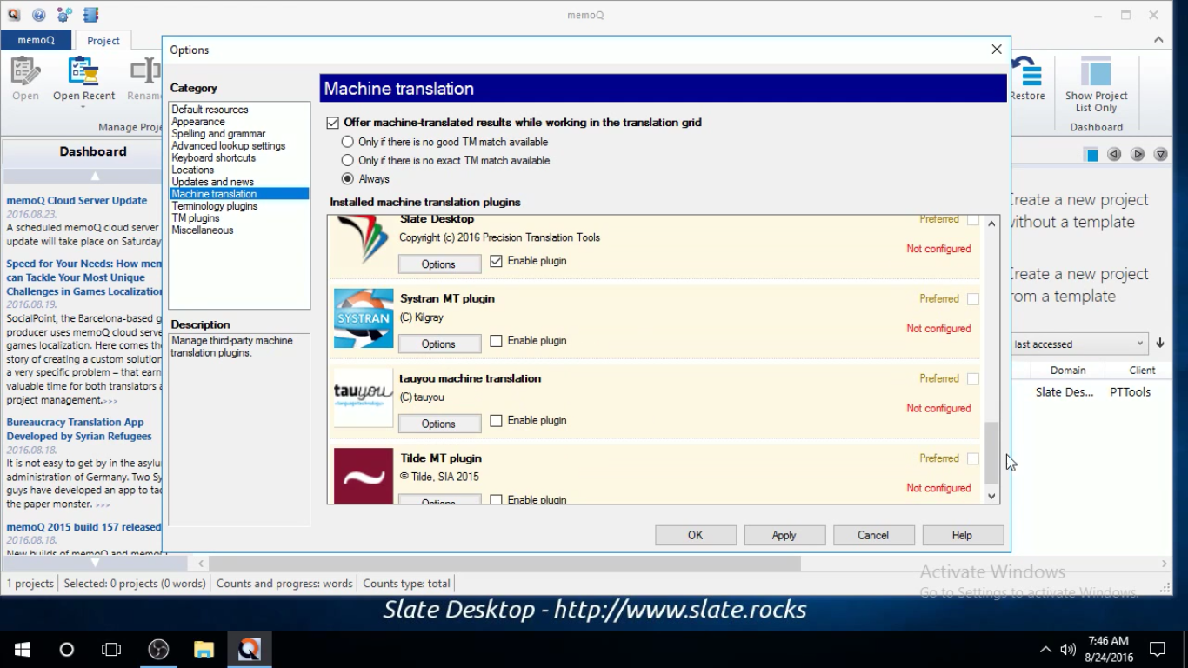Image resolution: width=1188 pixels, height=668 pixels.
Task: Click the Systran plugin logo
Action: click(364, 318)
